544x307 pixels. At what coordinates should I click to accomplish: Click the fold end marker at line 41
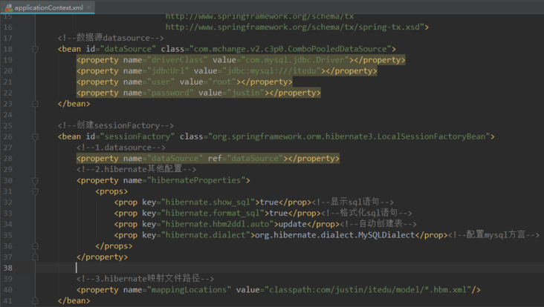(35, 301)
